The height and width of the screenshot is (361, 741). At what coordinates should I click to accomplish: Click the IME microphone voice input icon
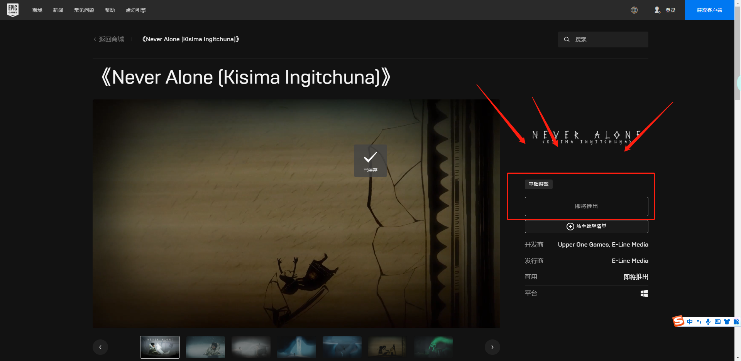click(708, 322)
